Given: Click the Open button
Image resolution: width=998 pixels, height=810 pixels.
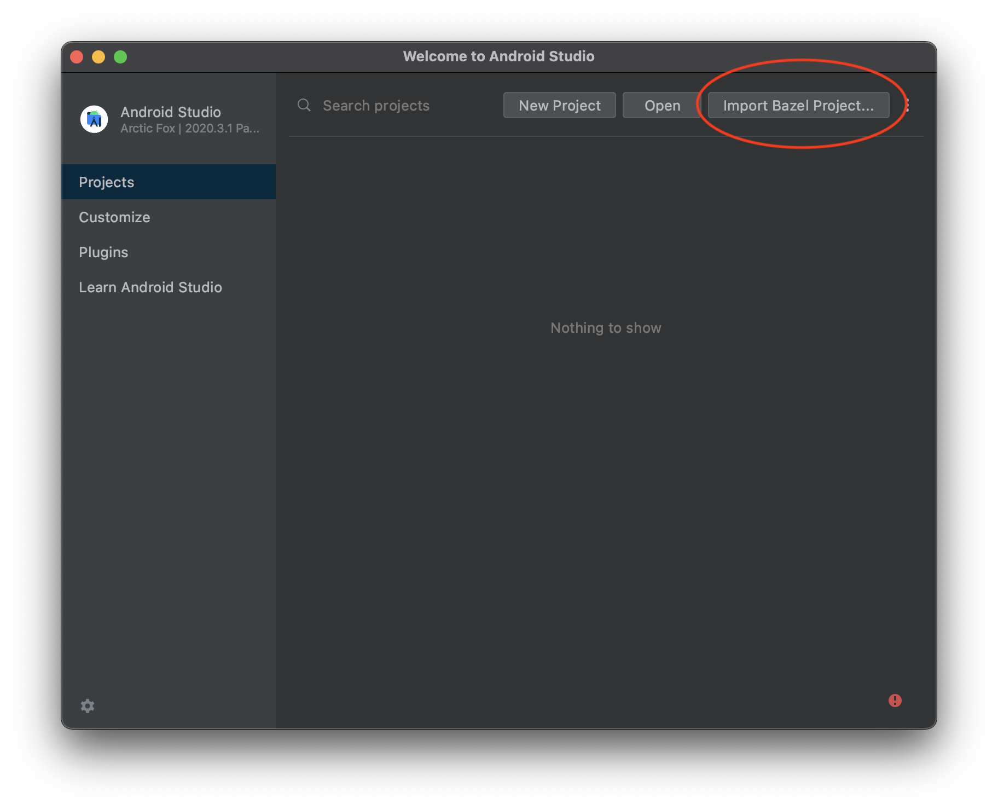Looking at the screenshot, I should coord(662,105).
